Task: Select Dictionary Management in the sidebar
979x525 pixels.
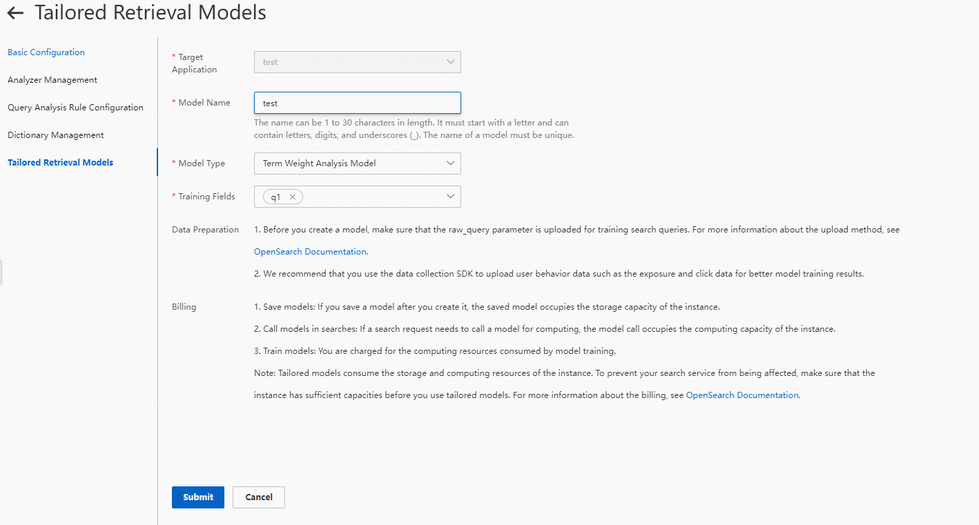Action: coord(55,135)
